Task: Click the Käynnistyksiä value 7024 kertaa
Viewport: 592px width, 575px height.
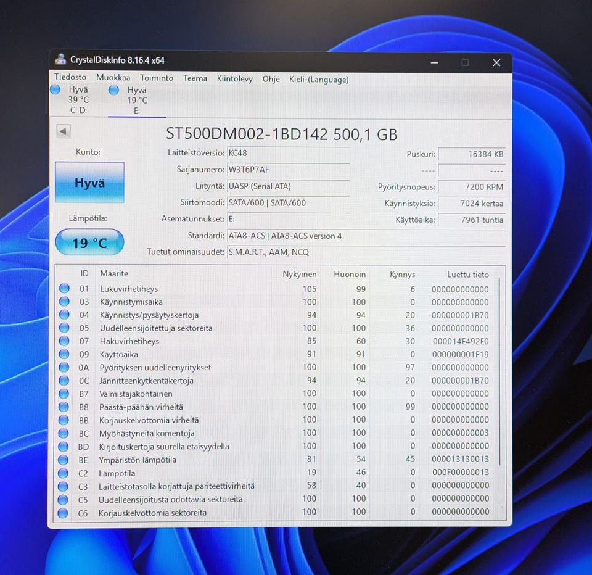Action: (472, 203)
